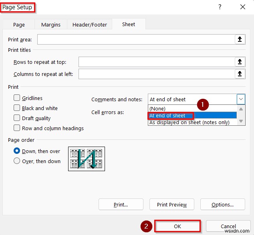254x235 pixels.
Task: Switch to the Margins tab
Action: pos(51,25)
